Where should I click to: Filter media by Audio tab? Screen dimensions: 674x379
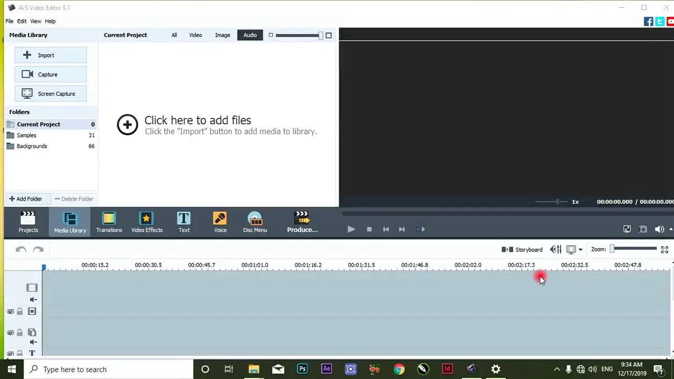tap(250, 35)
